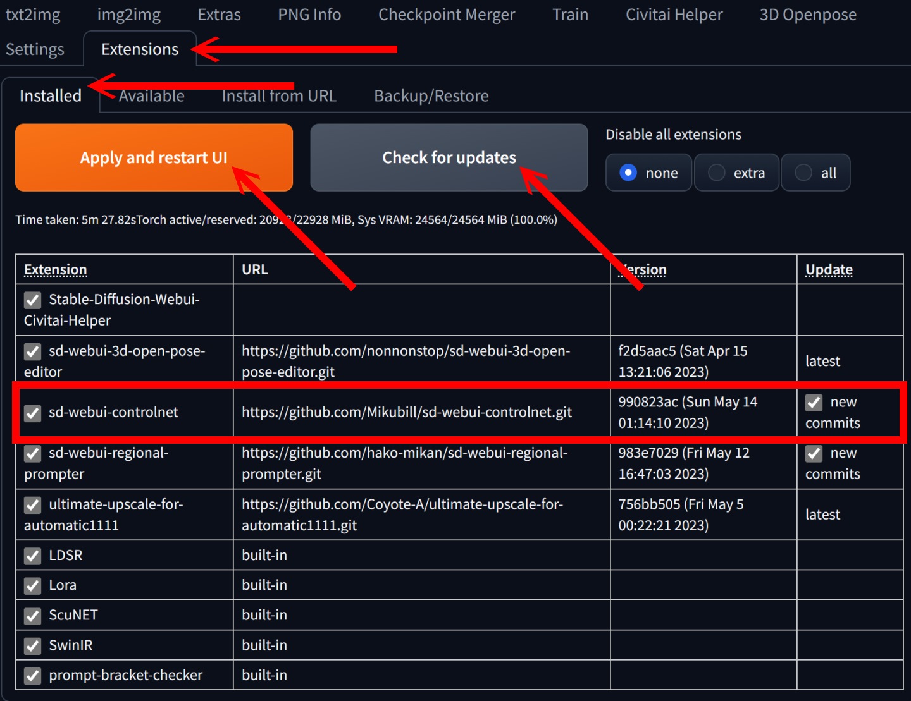The image size is (911, 701).
Task: Open the Install from URL tab
Action: (x=279, y=96)
